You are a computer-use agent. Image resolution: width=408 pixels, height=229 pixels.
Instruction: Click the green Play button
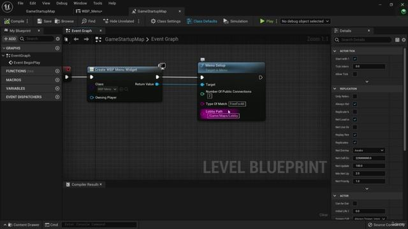pos(266,21)
